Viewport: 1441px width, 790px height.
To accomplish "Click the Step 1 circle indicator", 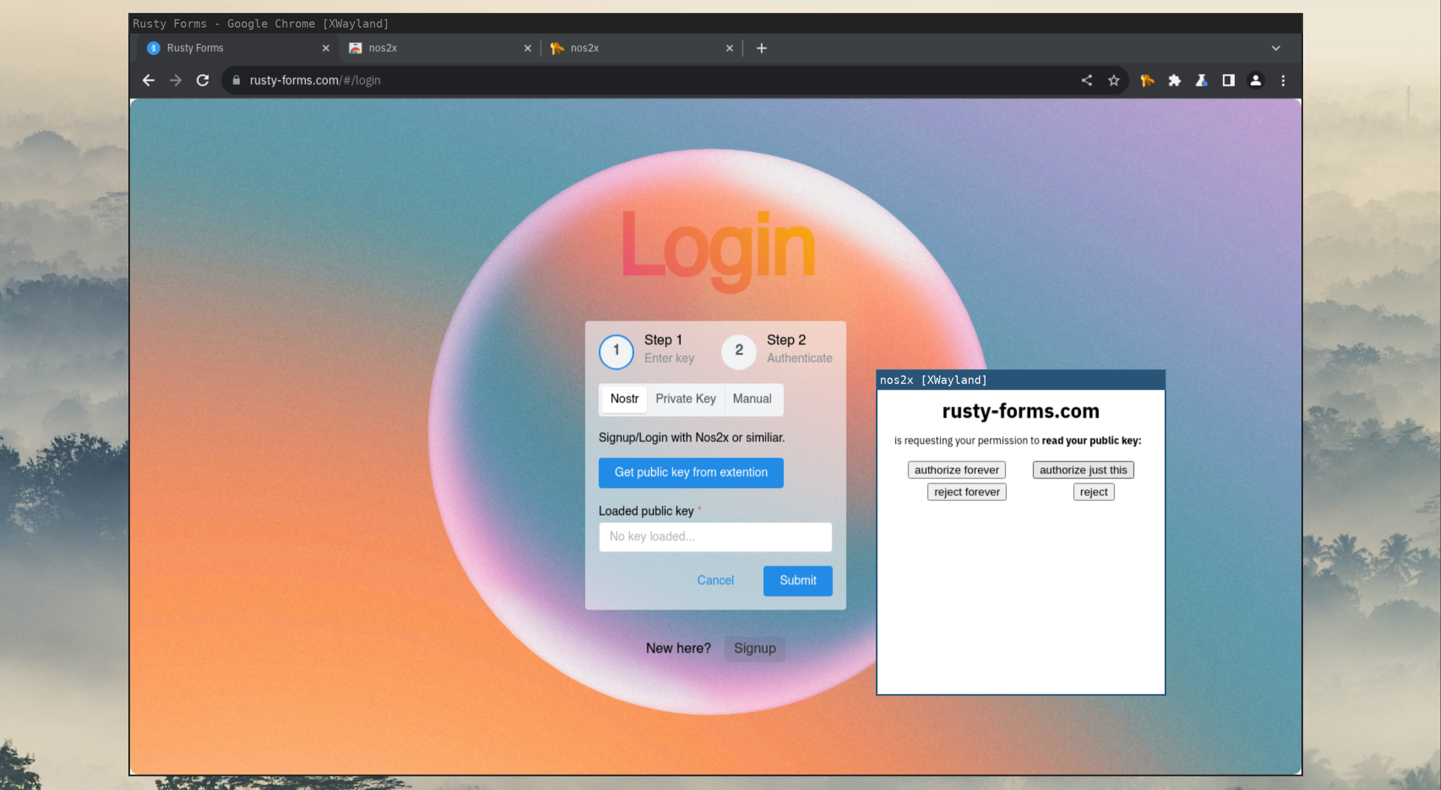I will pos(616,351).
